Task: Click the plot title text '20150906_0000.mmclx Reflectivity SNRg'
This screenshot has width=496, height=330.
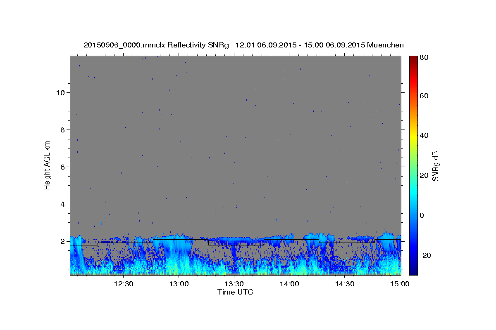Action: (156, 45)
